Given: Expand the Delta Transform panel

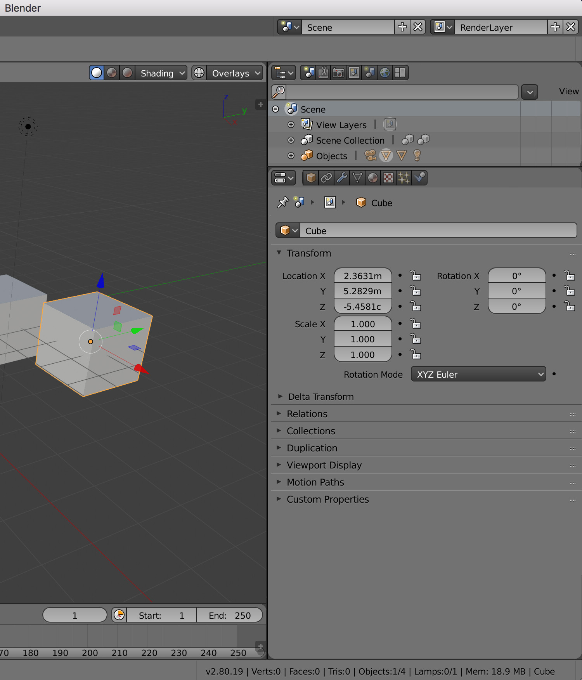Looking at the screenshot, I should (x=320, y=397).
